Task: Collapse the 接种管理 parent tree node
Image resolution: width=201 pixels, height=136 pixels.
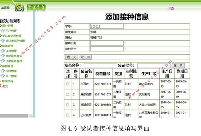Action: [x=1, y=66]
